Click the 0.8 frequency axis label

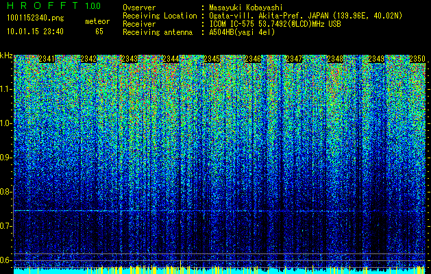point(5,192)
